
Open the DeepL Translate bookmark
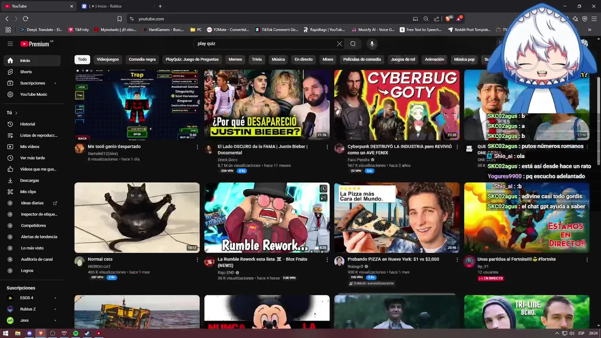[41, 30]
